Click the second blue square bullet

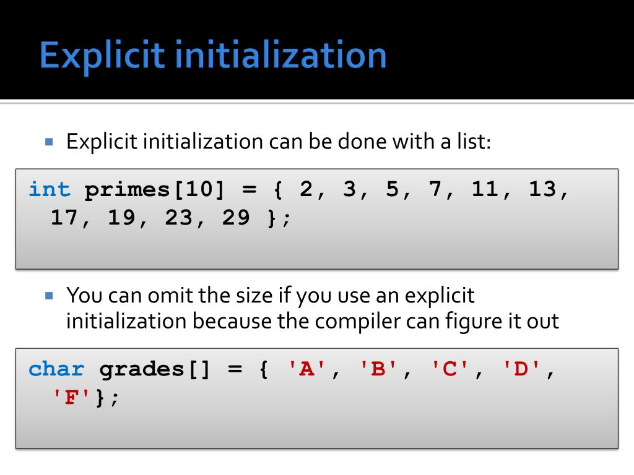tap(49, 296)
